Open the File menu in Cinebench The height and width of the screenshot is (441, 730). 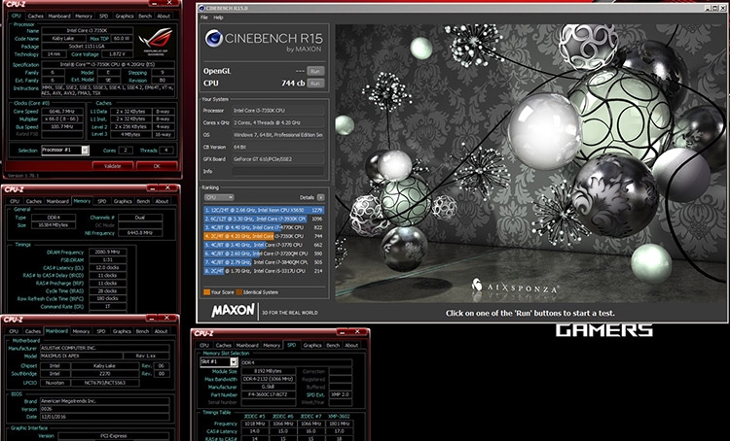204,17
